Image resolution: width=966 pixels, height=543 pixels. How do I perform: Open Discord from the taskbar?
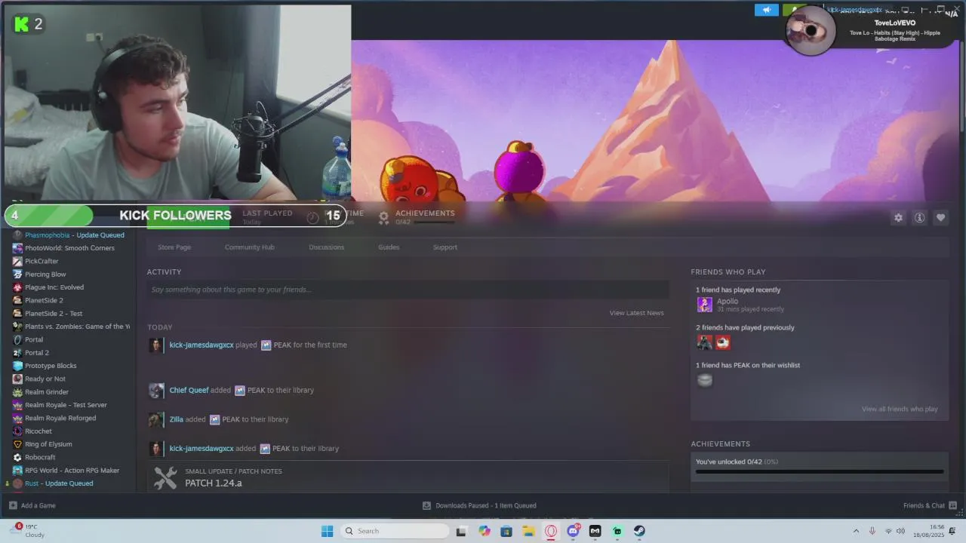(573, 531)
